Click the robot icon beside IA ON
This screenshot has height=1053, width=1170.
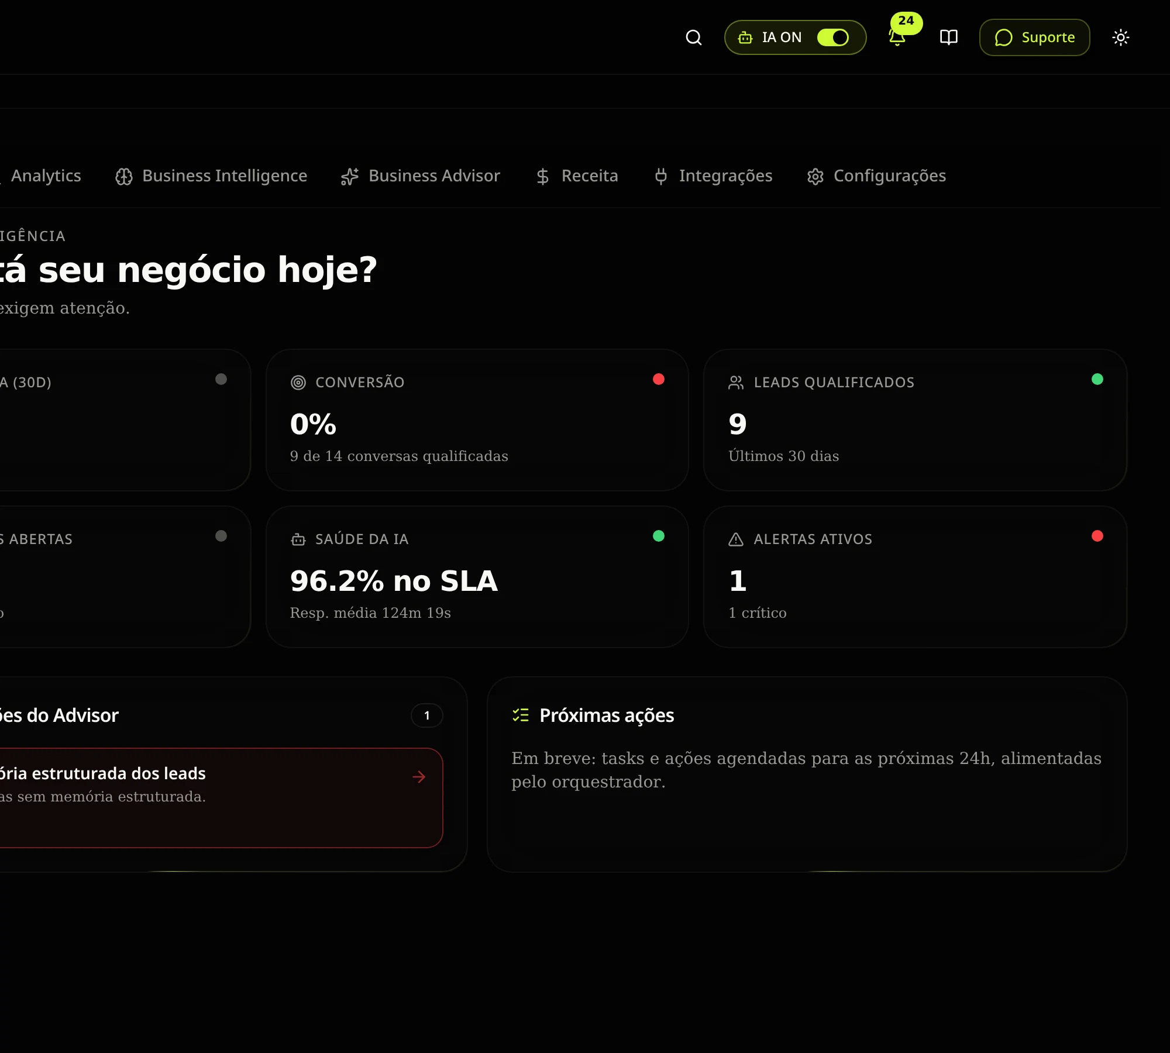point(745,37)
